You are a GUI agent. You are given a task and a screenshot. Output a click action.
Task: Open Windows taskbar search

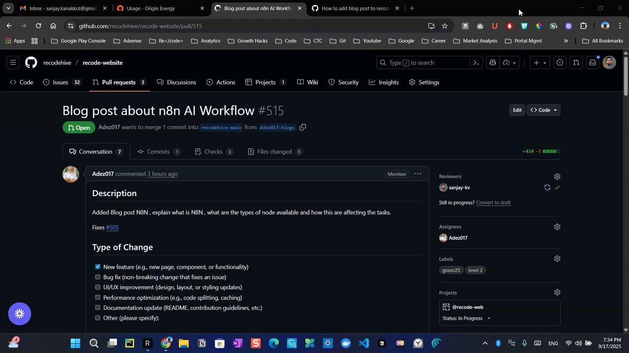tap(94, 343)
